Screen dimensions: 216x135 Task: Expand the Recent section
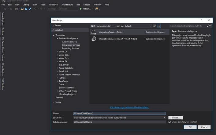pos(53,25)
